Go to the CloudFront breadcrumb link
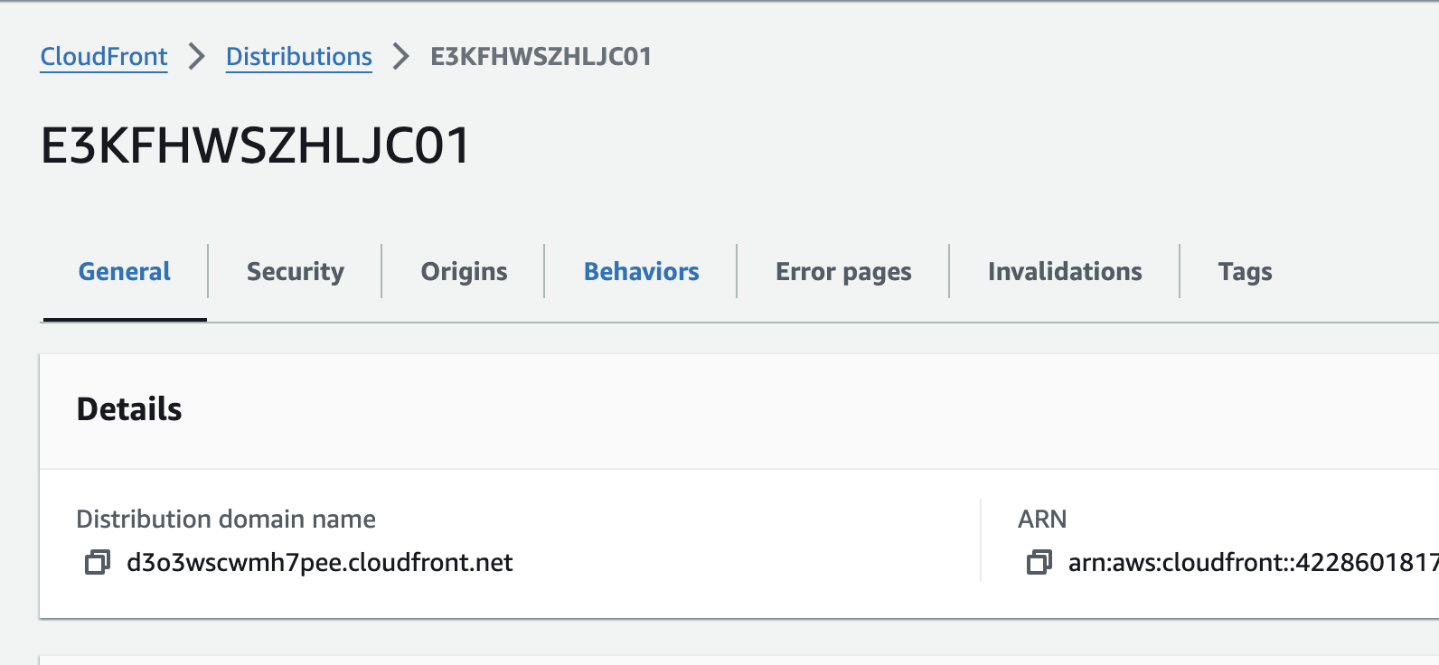The width and height of the screenshot is (1439, 665). (104, 56)
